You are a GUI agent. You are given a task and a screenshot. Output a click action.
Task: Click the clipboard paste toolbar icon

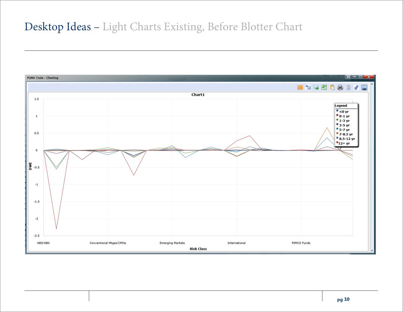[332, 87]
